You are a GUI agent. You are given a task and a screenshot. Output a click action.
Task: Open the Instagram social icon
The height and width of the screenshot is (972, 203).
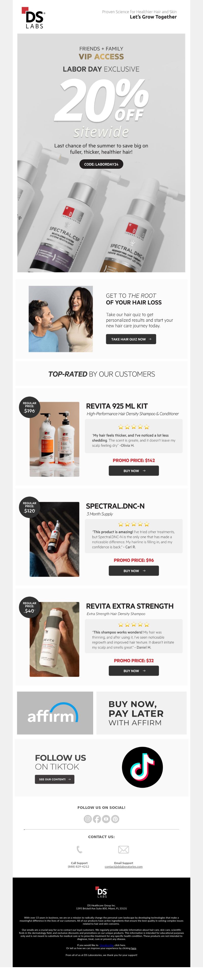pos(88,819)
